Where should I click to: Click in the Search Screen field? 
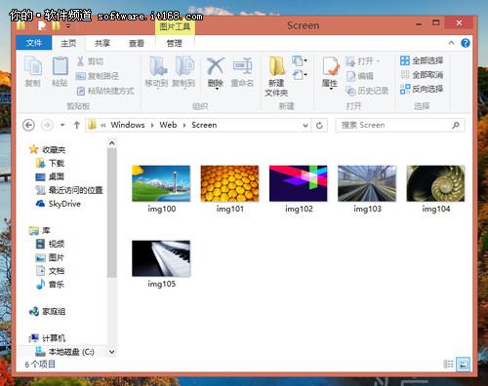[400, 125]
